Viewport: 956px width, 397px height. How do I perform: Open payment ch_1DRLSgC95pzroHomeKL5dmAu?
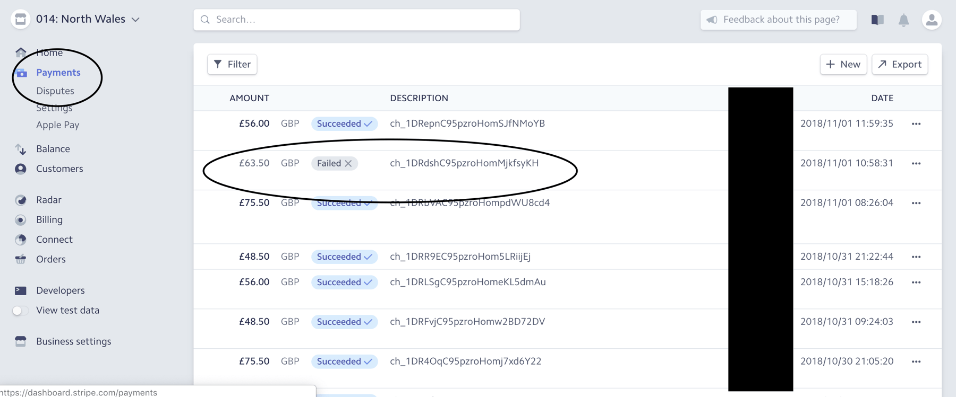[x=468, y=282]
